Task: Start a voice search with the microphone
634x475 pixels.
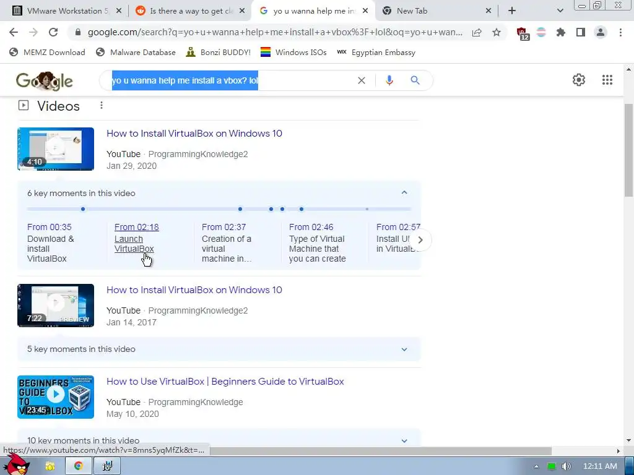Action: (x=389, y=80)
